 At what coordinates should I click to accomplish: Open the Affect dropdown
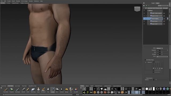(x=160, y=48)
